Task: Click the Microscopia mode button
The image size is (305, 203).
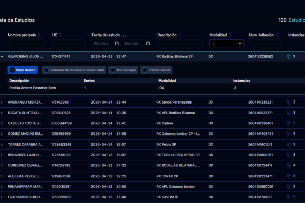Action: 123,70
